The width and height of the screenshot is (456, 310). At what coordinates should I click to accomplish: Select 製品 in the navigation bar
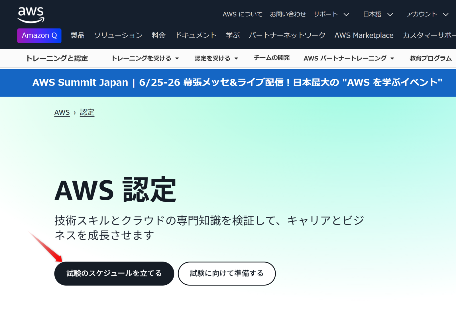pos(77,35)
